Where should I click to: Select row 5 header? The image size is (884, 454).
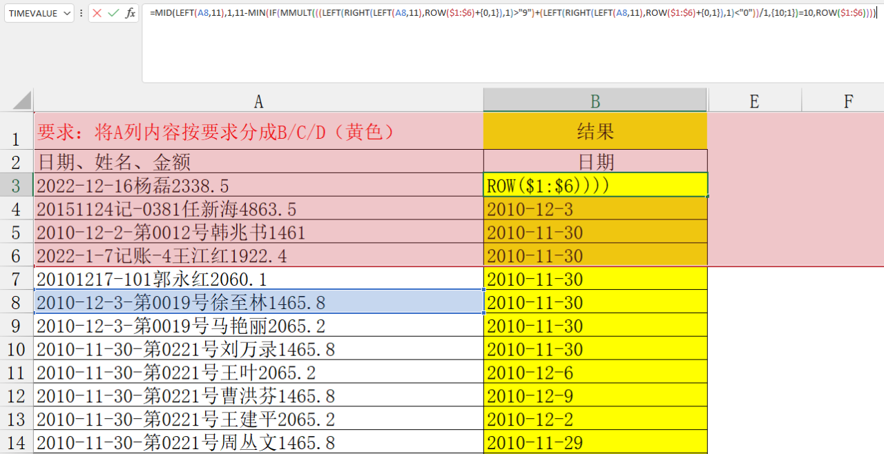[x=17, y=232]
